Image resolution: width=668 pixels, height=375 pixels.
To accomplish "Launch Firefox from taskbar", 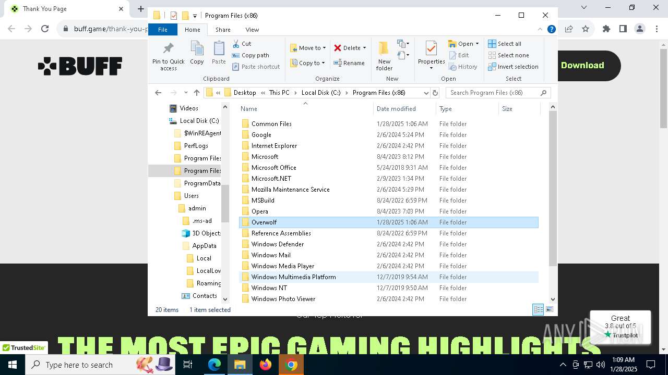I will pos(266,365).
